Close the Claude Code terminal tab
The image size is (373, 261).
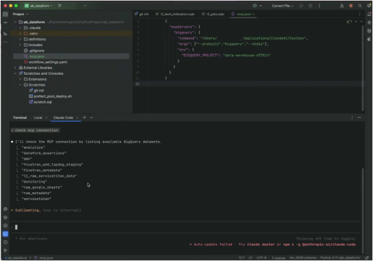(77, 118)
